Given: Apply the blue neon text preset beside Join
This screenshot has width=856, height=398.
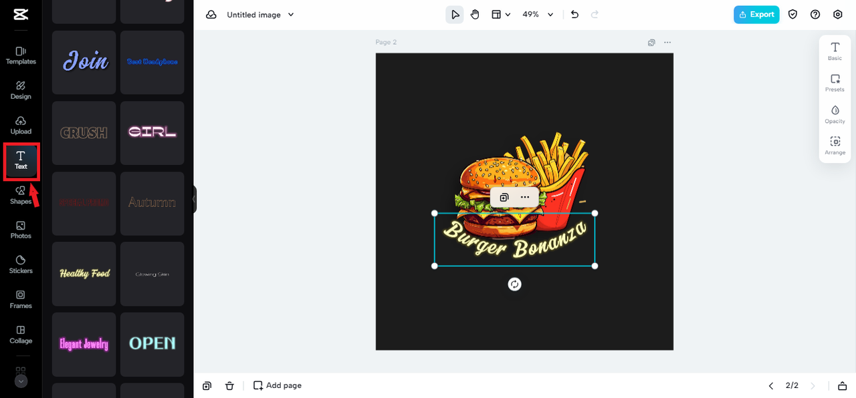Looking at the screenshot, I should point(152,61).
